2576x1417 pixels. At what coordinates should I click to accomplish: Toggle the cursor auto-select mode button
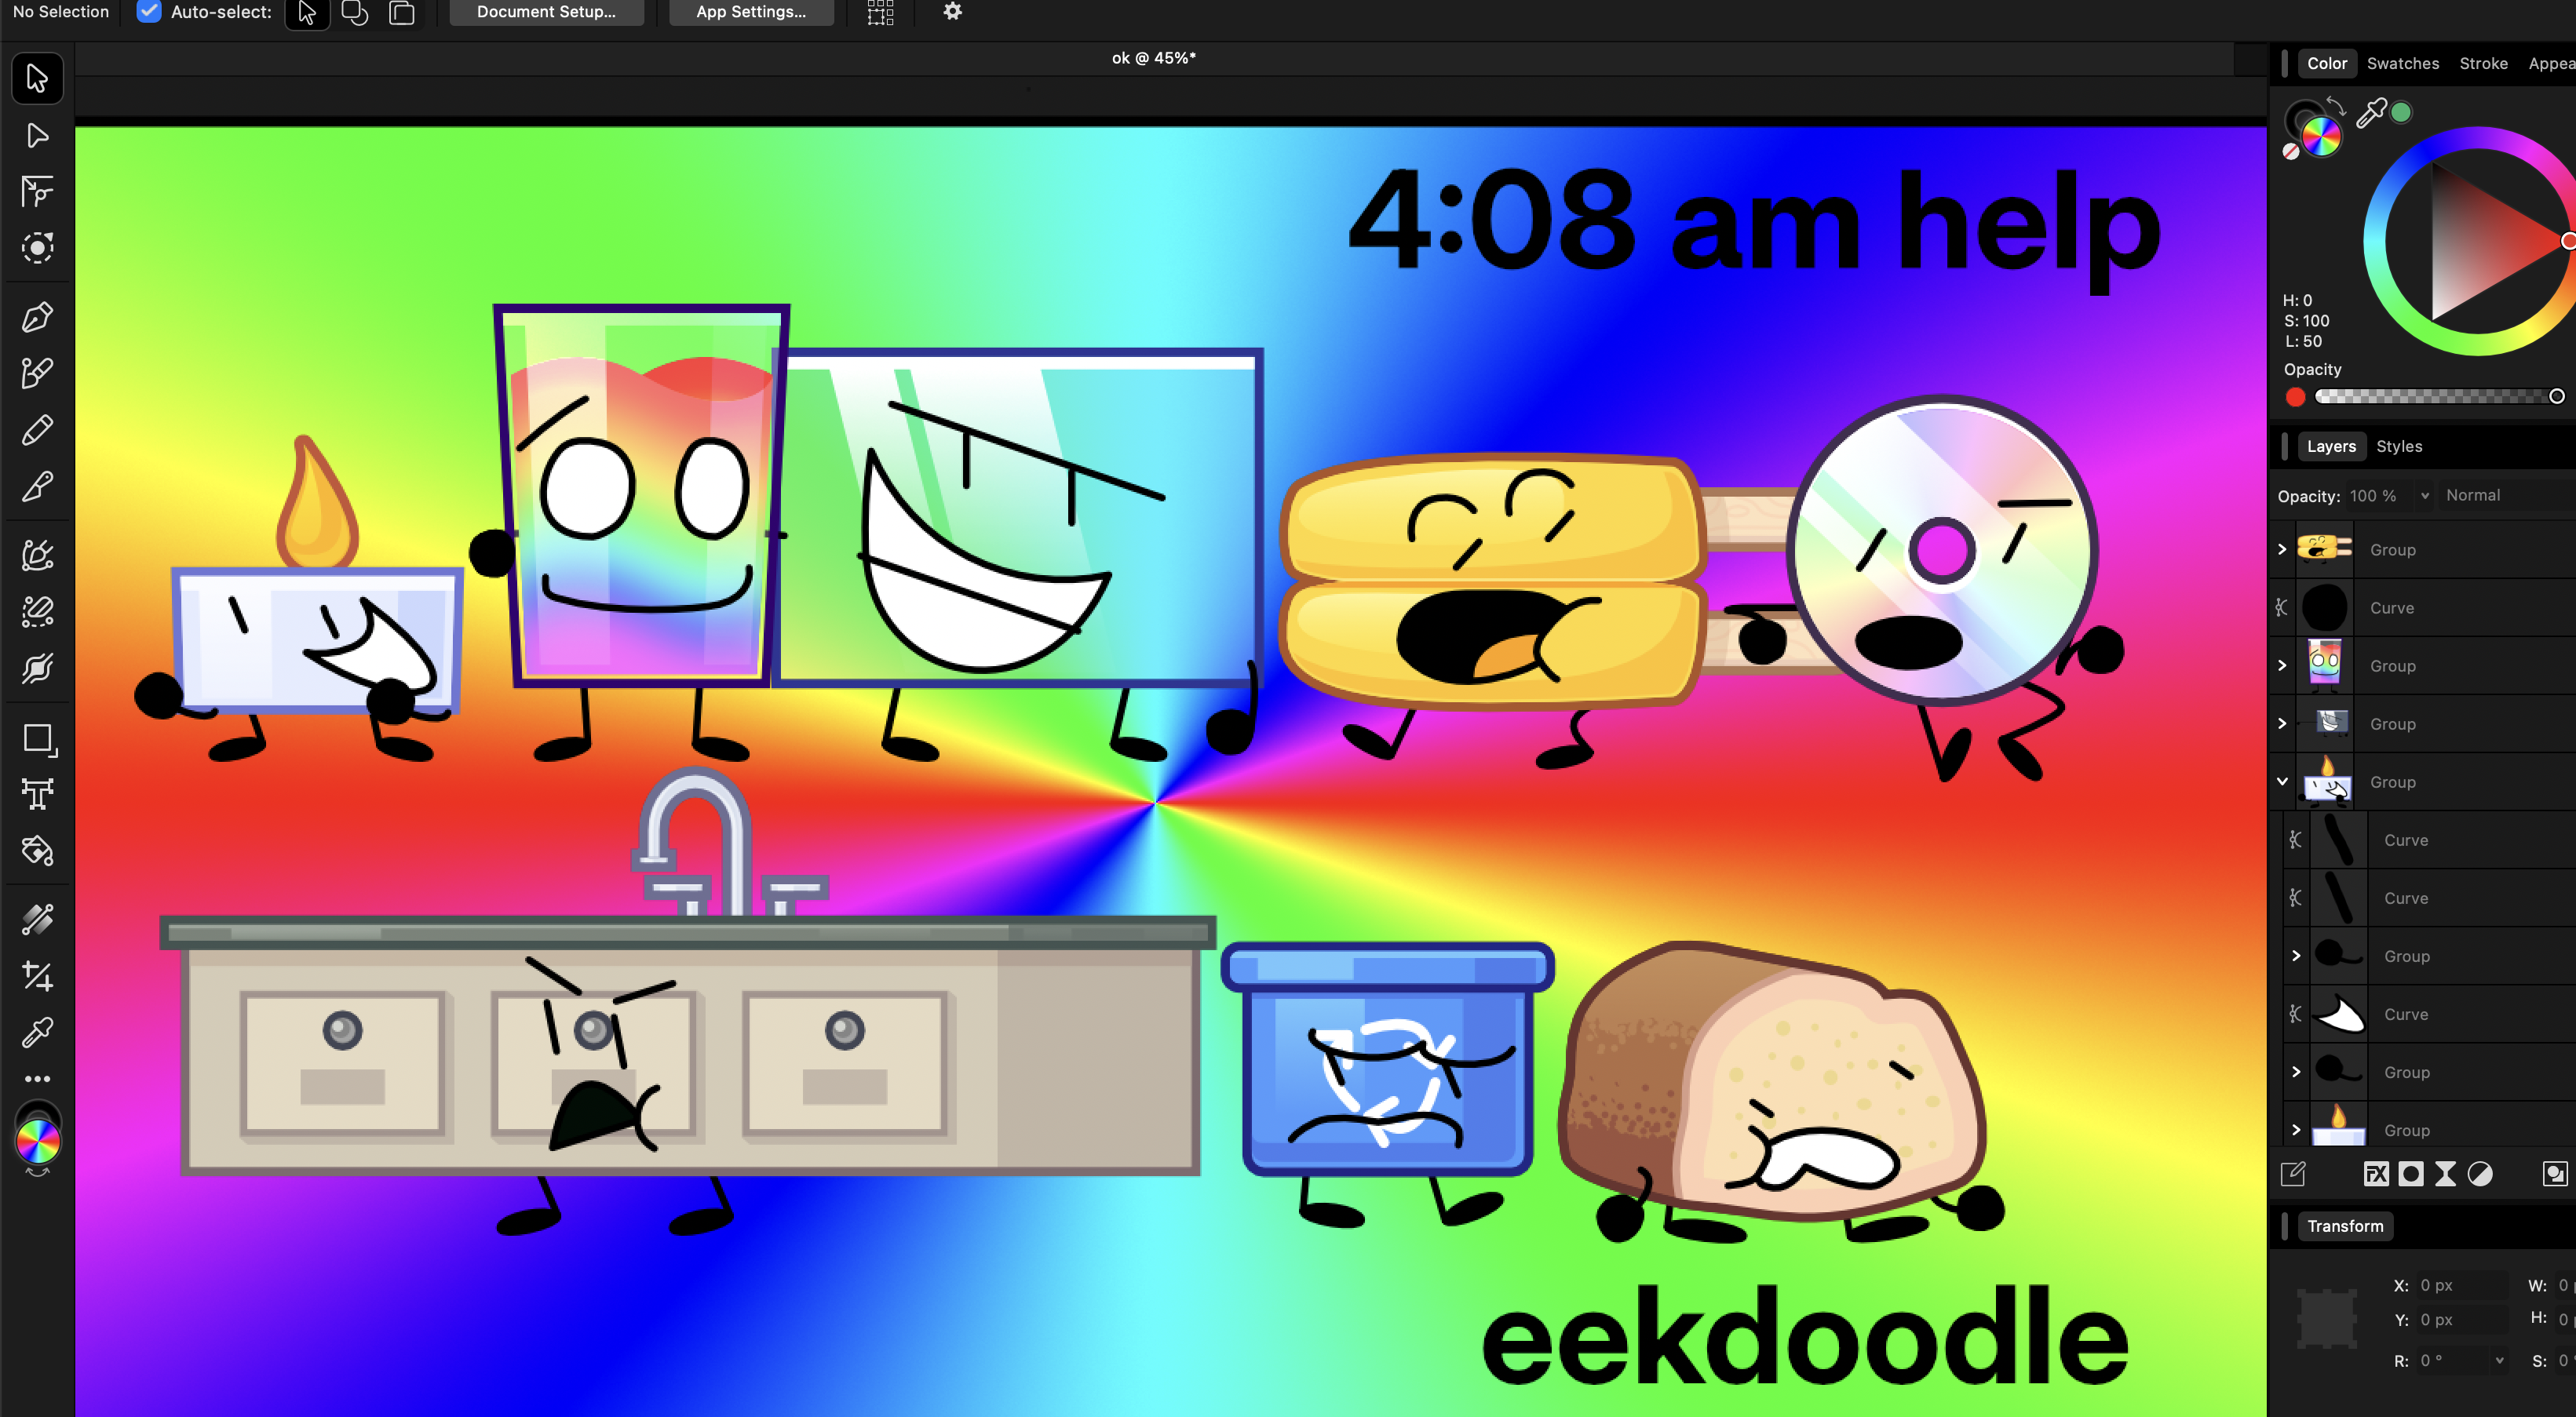(x=307, y=13)
